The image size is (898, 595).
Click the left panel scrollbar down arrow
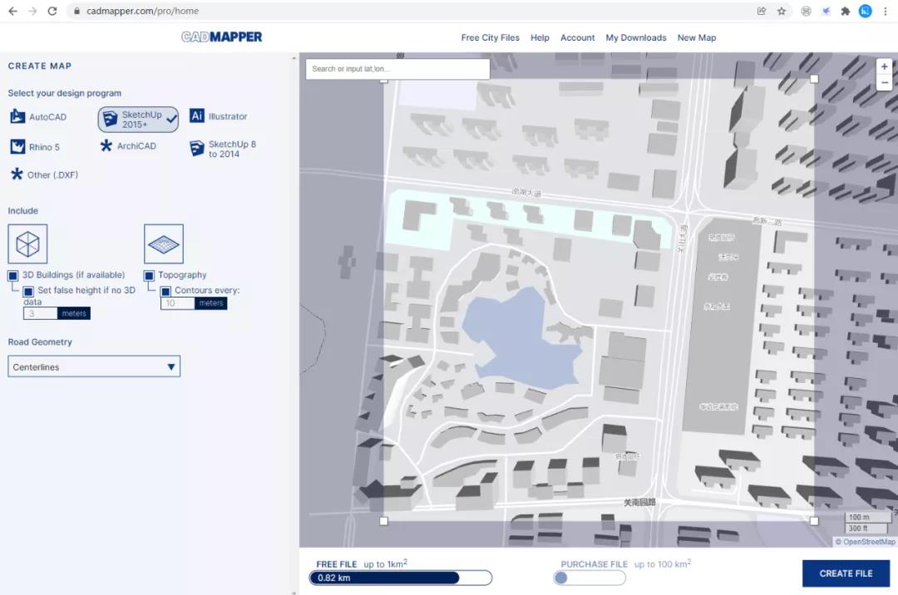point(294,593)
